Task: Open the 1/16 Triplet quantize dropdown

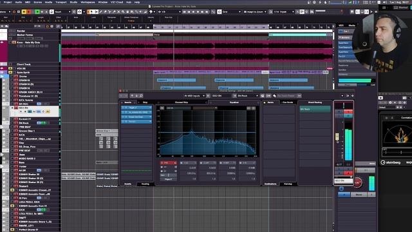Action: tap(284, 12)
